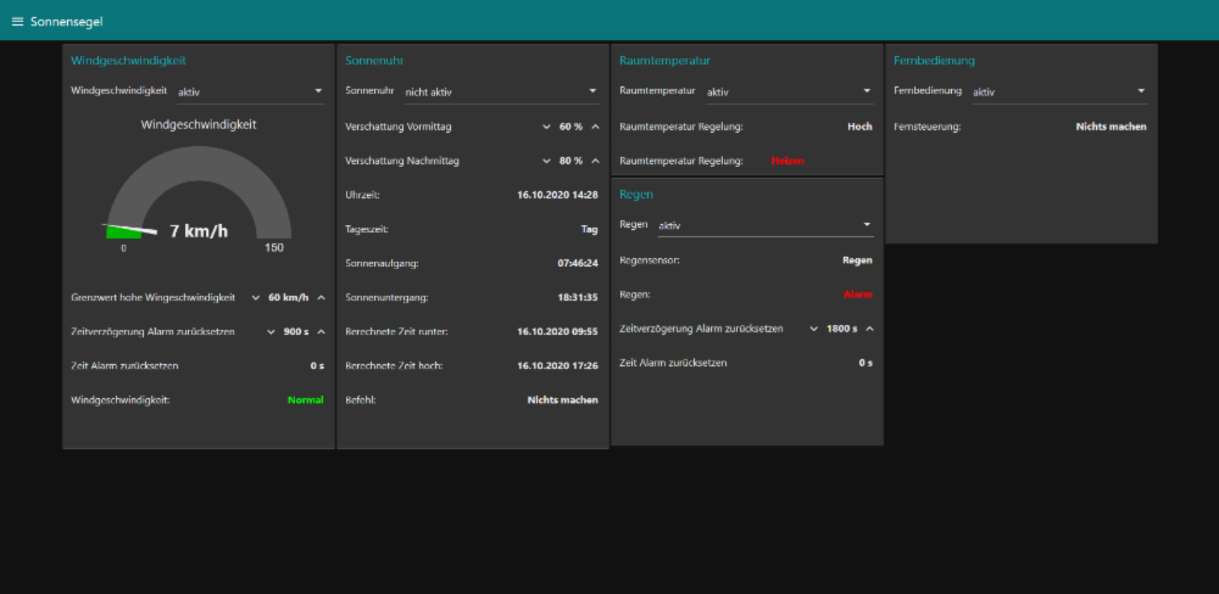Click the Sonnensegel title in header bar
The image size is (1219, 594).
66,21
